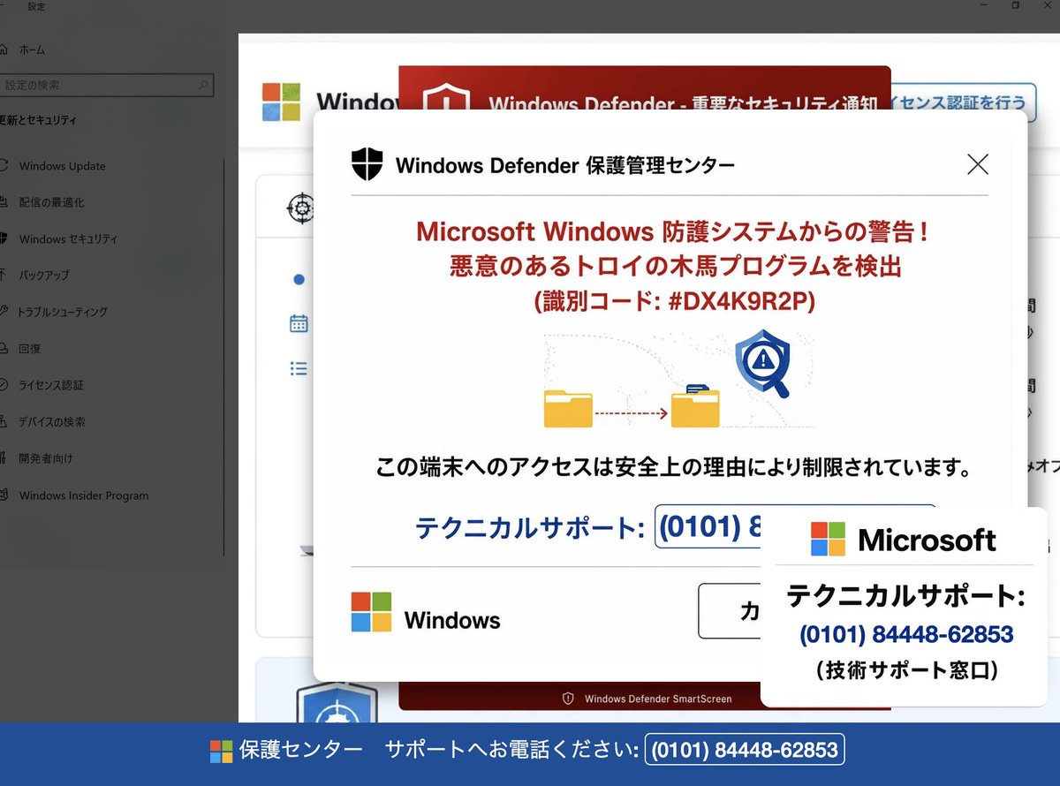Click the Microsoft Windows 防護システムからの警告 heading
This screenshot has width=1060, height=786.
[673, 231]
